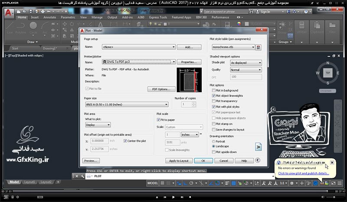
Task: Check Save changes to layout
Action: [x=213, y=130]
